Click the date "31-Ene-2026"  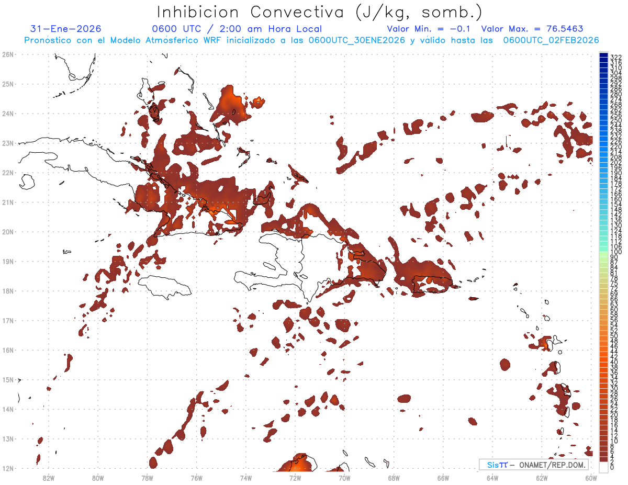click(x=66, y=29)
